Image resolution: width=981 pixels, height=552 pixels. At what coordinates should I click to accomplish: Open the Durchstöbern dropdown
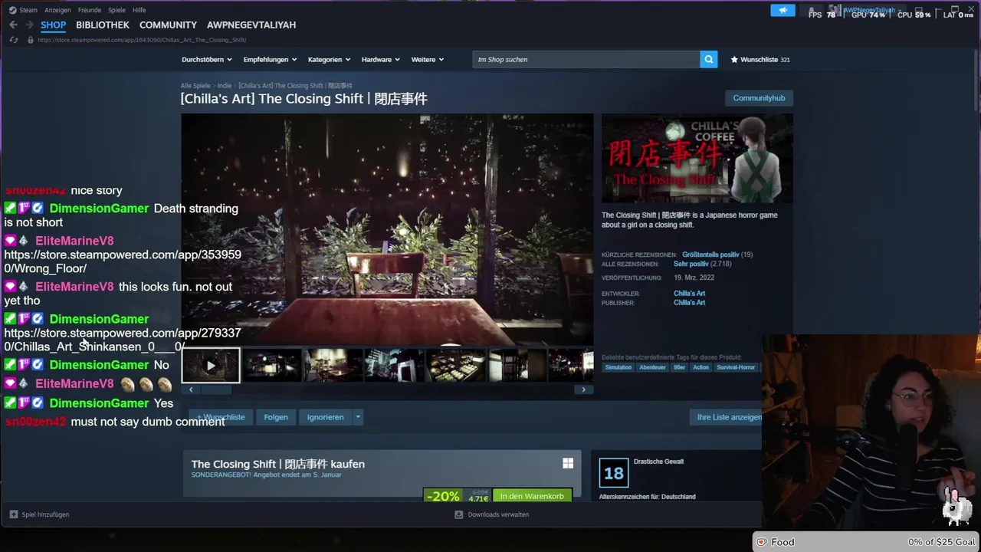[206, 59]
